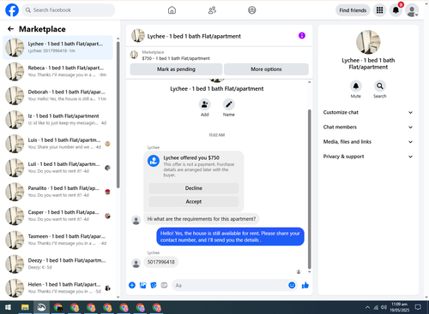Attach a photo using image icon

(142, 285)
